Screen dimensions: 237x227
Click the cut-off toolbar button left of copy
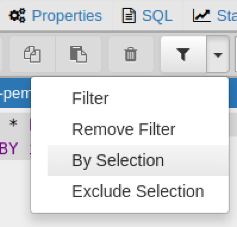tap(1, 54)
